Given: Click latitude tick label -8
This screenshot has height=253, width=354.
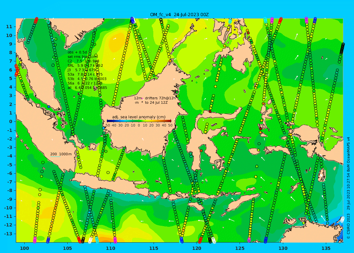Looking at the screenshot, I should 10,190.
